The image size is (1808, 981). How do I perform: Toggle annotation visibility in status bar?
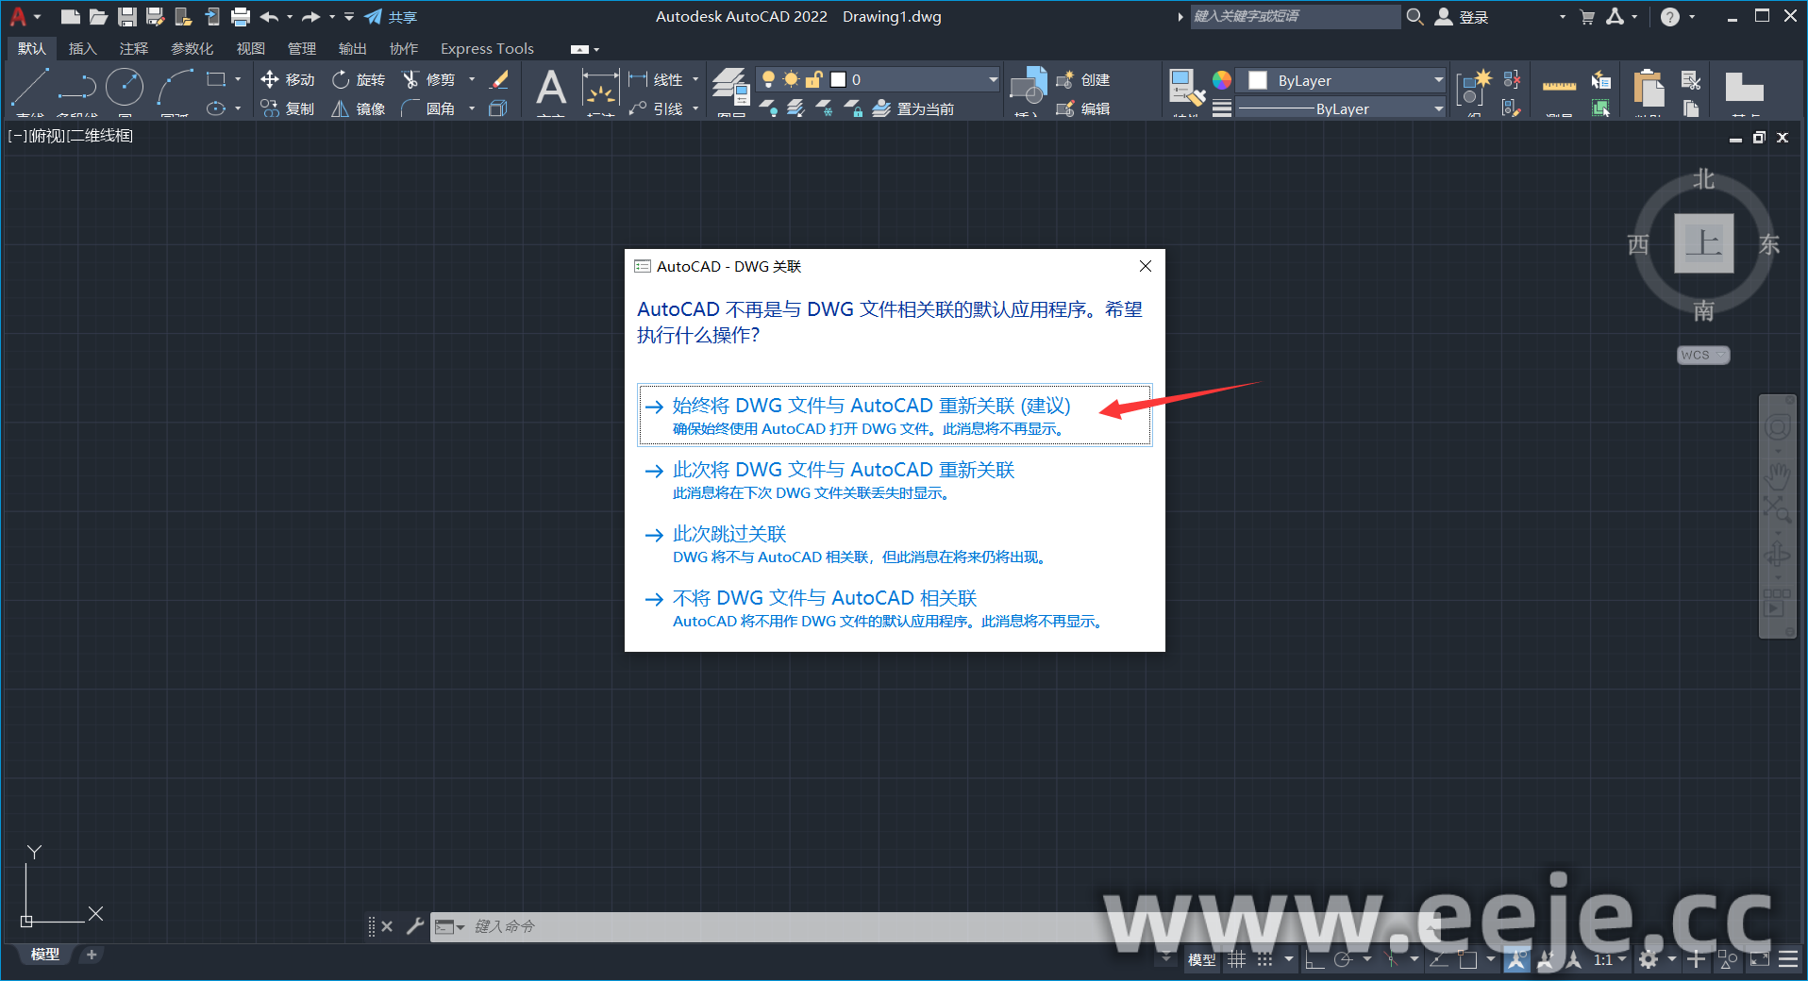1516,960
